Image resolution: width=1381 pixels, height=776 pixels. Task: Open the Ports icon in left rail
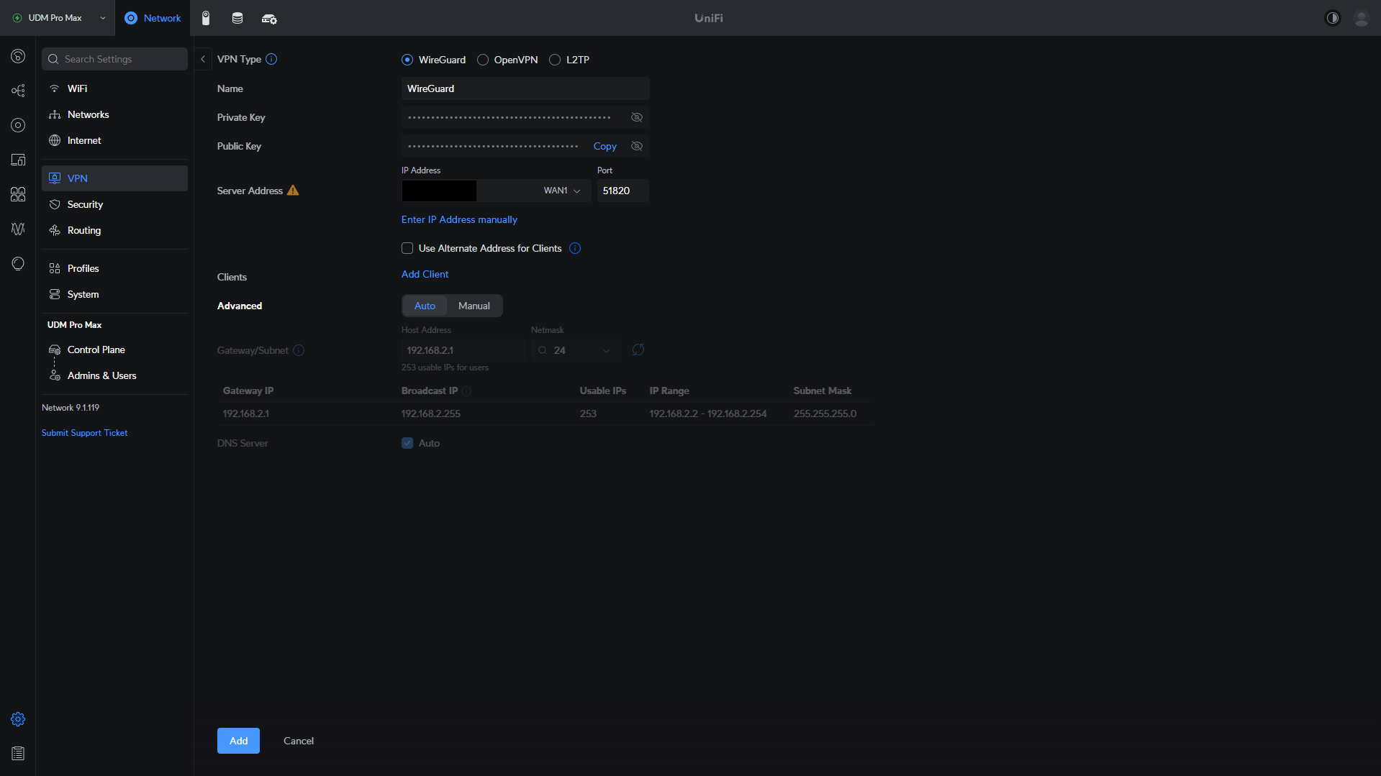[x=18, y=194]
